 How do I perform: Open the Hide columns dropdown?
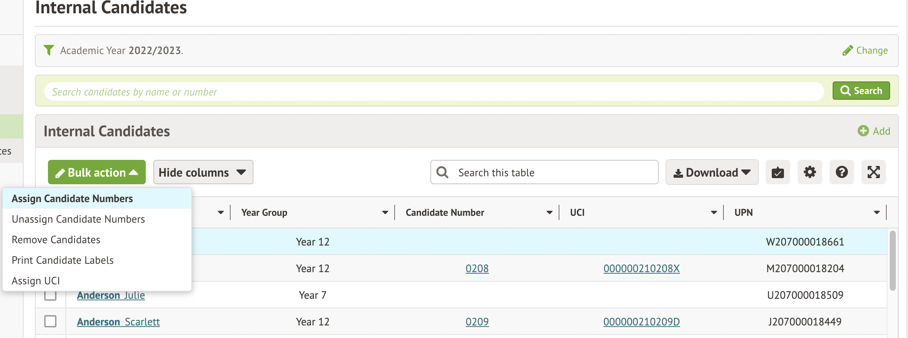coord(203,172)
